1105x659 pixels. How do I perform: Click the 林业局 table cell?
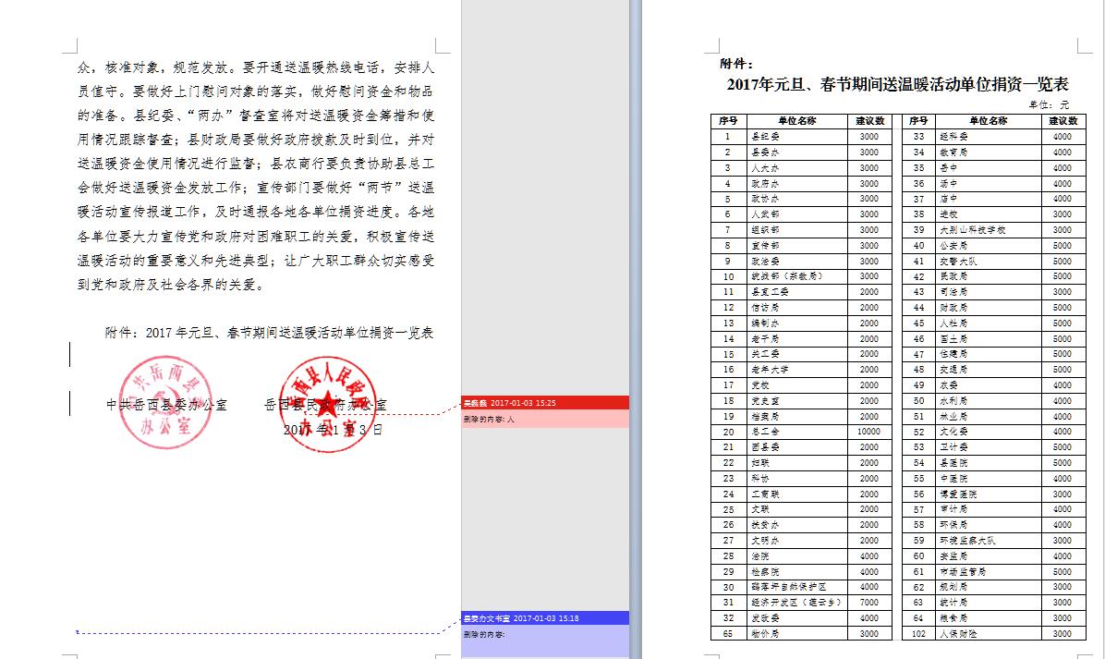pos(988,417)
